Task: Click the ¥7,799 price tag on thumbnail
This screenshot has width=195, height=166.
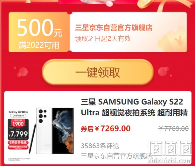Action: [x=18, y=134]
